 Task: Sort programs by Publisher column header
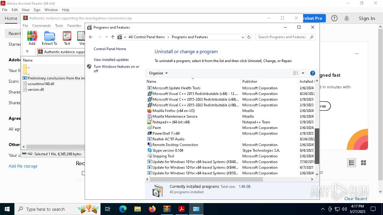pyautogui.click(x=269, y=82)
